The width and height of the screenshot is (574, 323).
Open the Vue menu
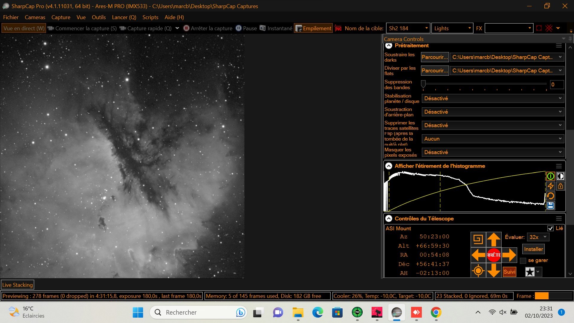coord(81,17)
